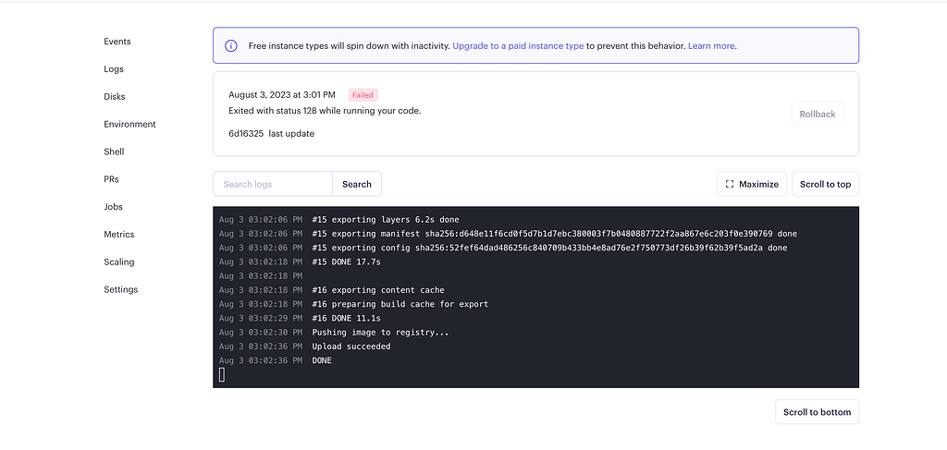Screen dimensions: 947x450
Task: View the Metrics page
Action: click(119, 235)
